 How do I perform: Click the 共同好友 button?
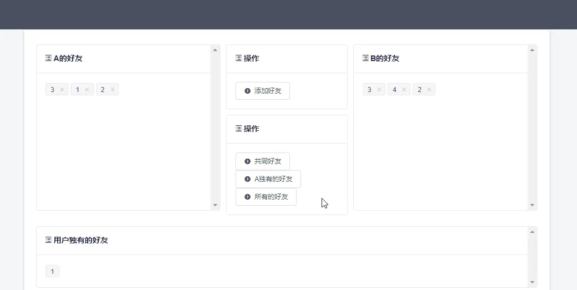click(x=263, y=161)
